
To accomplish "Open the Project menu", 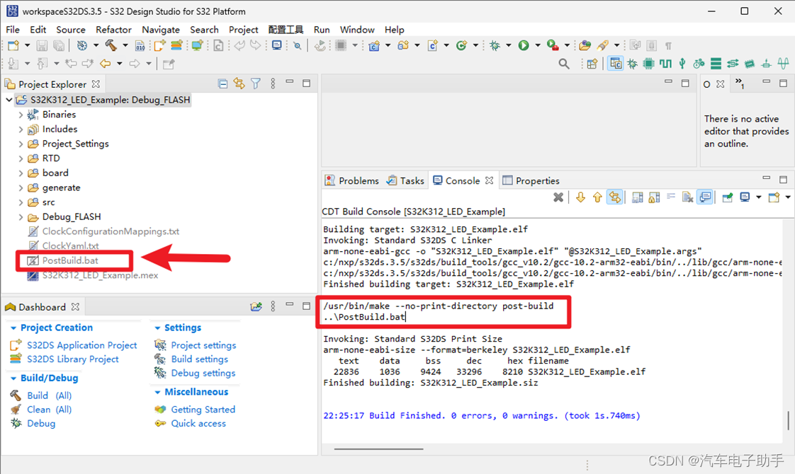I will (243, 30).
